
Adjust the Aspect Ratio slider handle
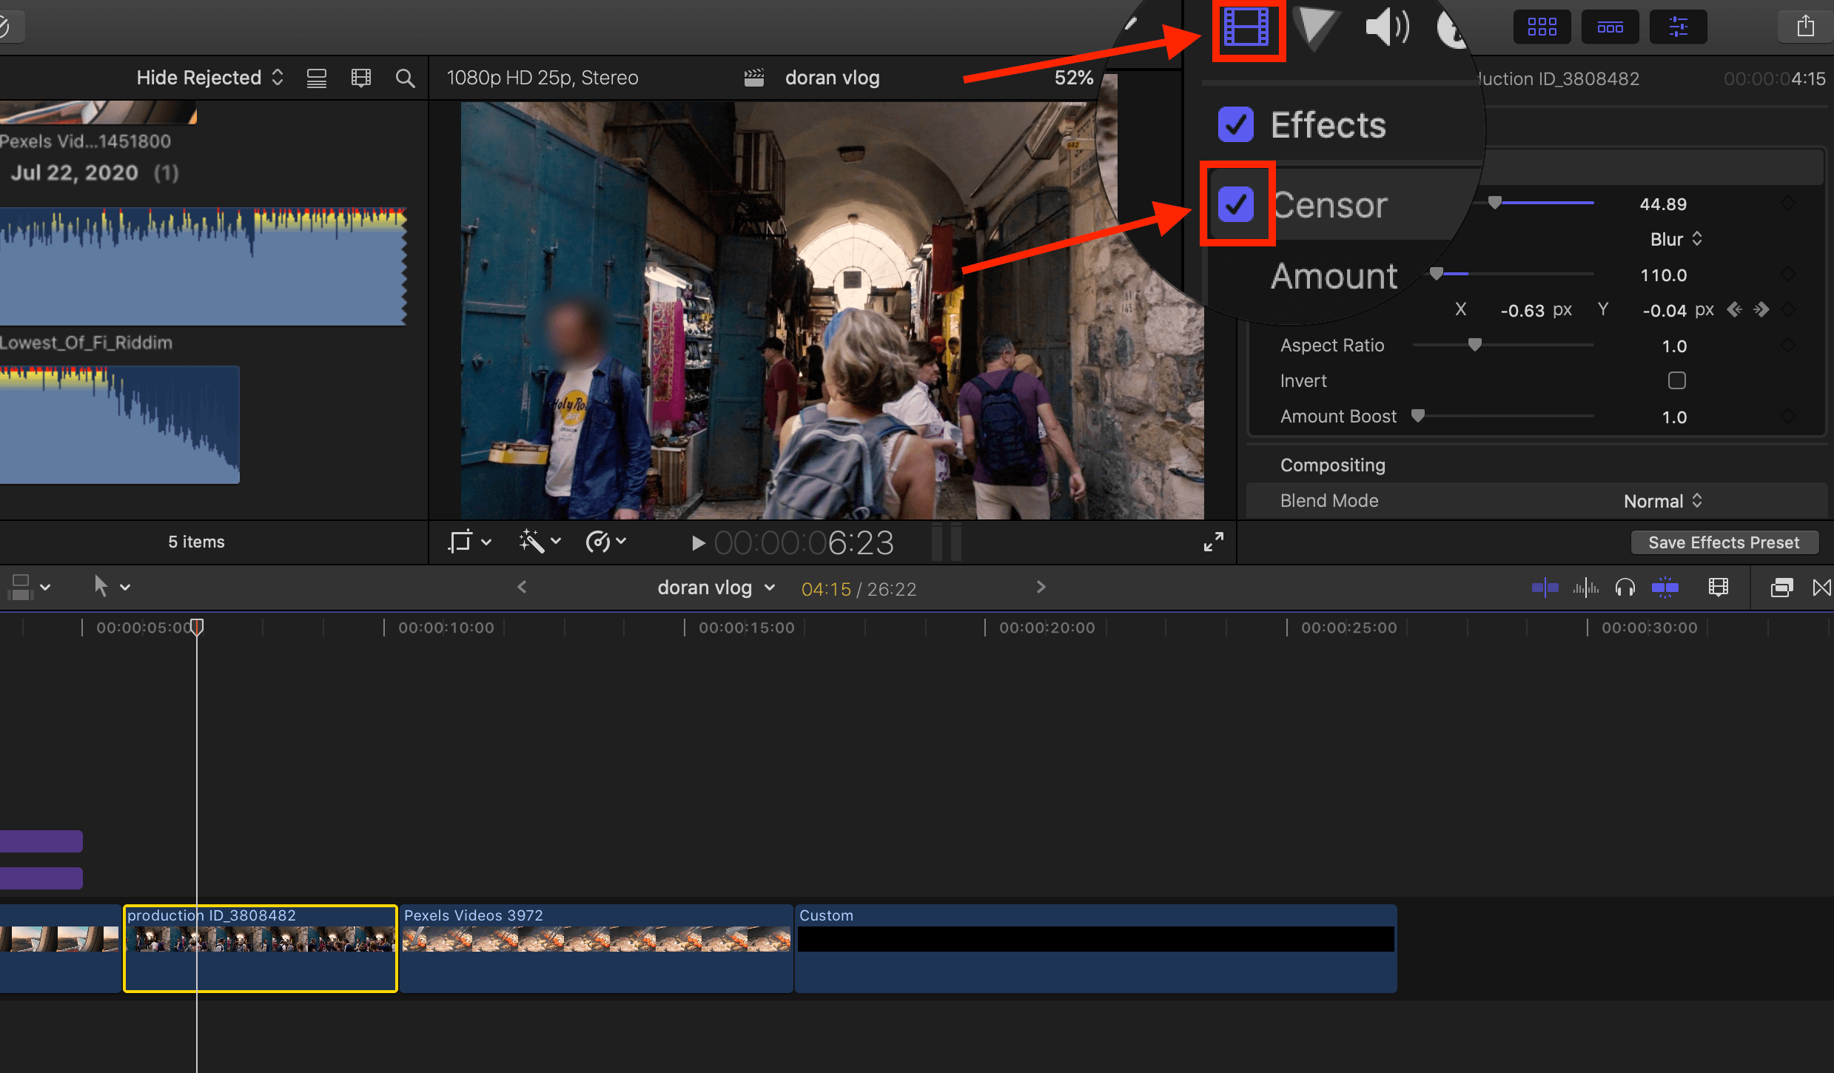(1474, 345)
